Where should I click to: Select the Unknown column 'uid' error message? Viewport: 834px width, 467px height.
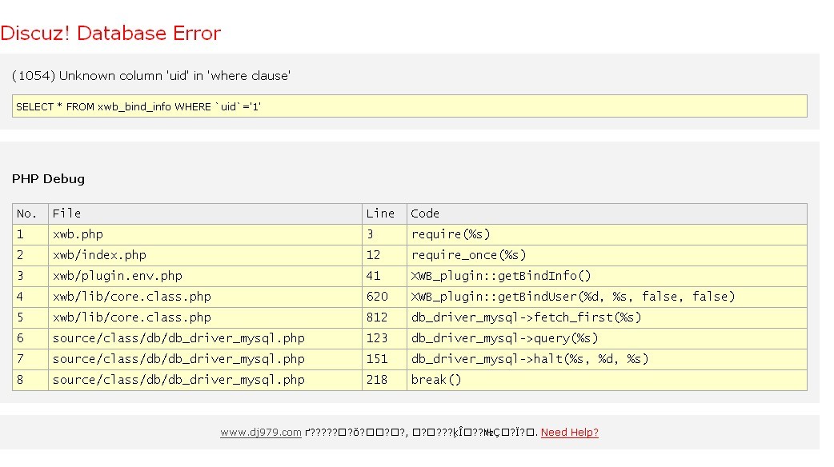151,76
